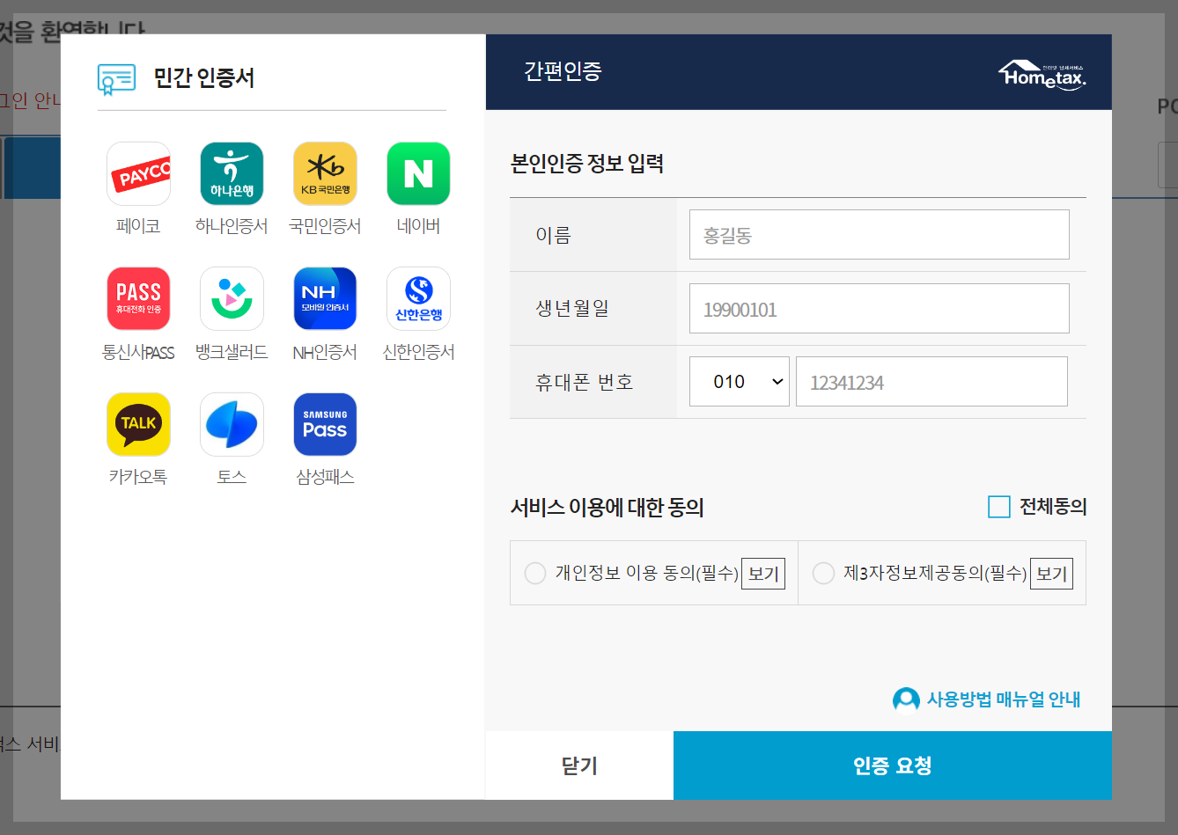
Task: Click 보기 next to 개인정보 이용 동의
Action: pyautogui.click(x=763, y=574)
